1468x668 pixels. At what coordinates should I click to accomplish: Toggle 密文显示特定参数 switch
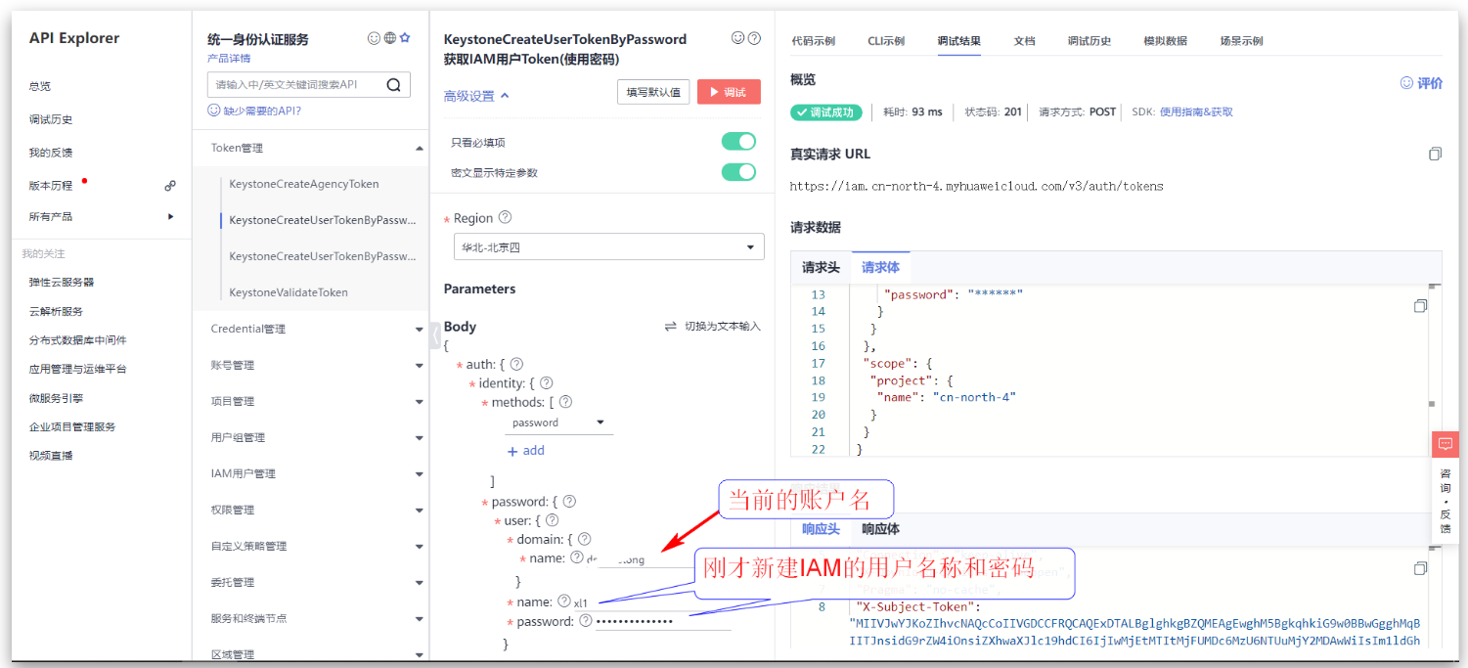tap(738, 172)
